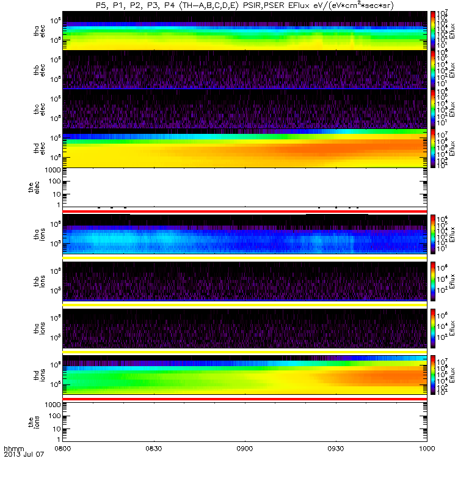Select the 'tha elec' axis label
The height and width of the screenshot is (489, 458).
click(40, 31)
